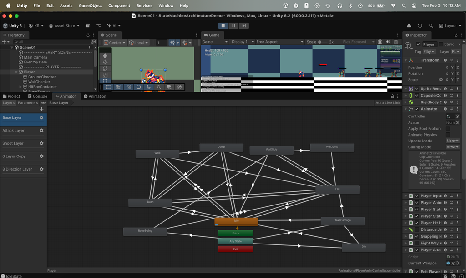
Task: Enable the Static checkbox for Player
Action: point(440,44)
